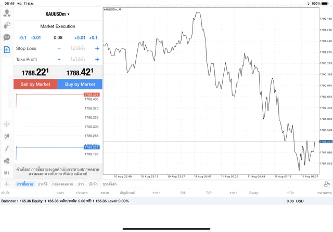Select the crosshair cursor tool
This screenshot has width=333, height=232.
[x=7, y=124]
